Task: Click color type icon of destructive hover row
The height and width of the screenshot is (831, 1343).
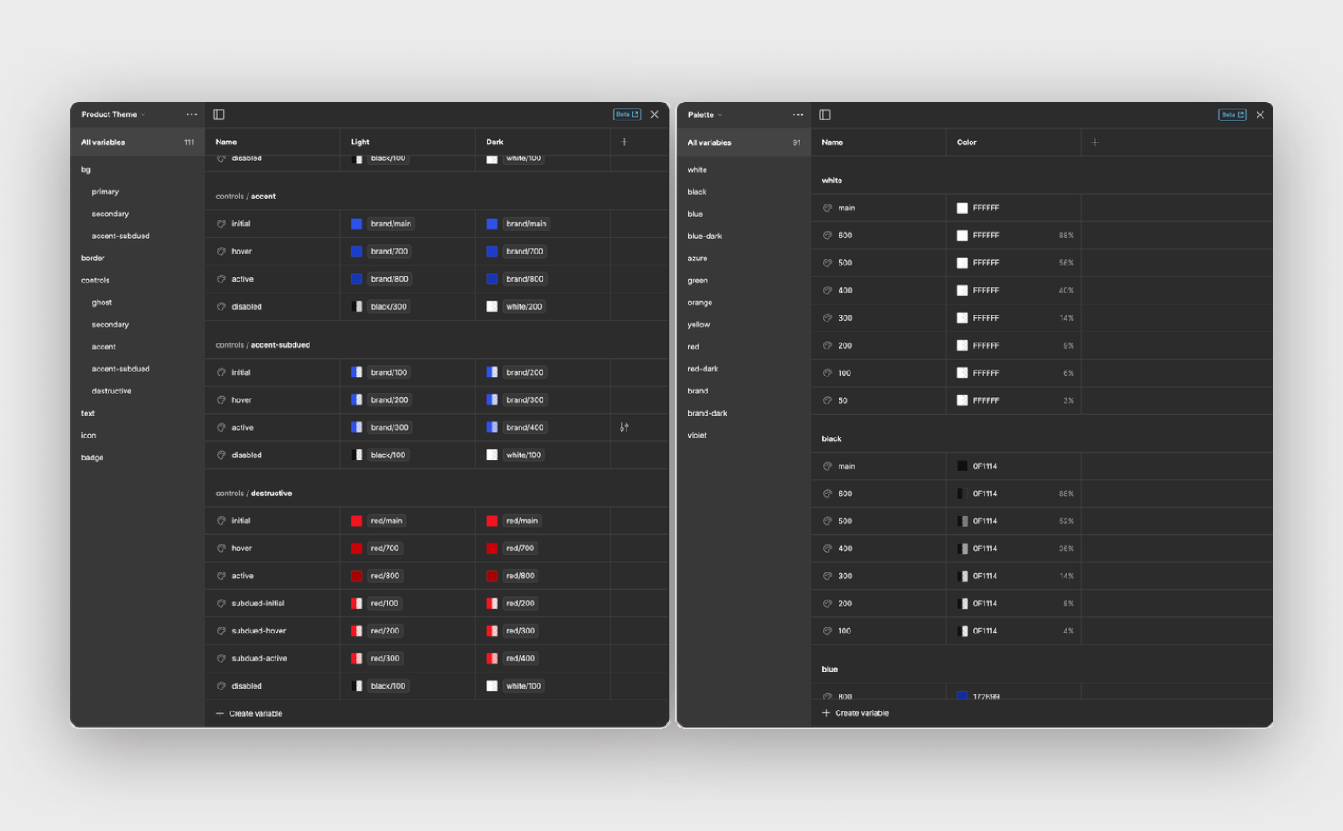Action: click(x=221, y=549)
